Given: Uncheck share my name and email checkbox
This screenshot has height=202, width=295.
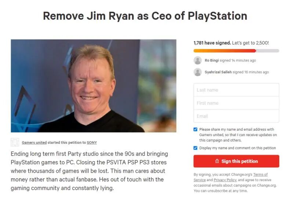Looking at the screenshot, I should click(x=195, y=130).
